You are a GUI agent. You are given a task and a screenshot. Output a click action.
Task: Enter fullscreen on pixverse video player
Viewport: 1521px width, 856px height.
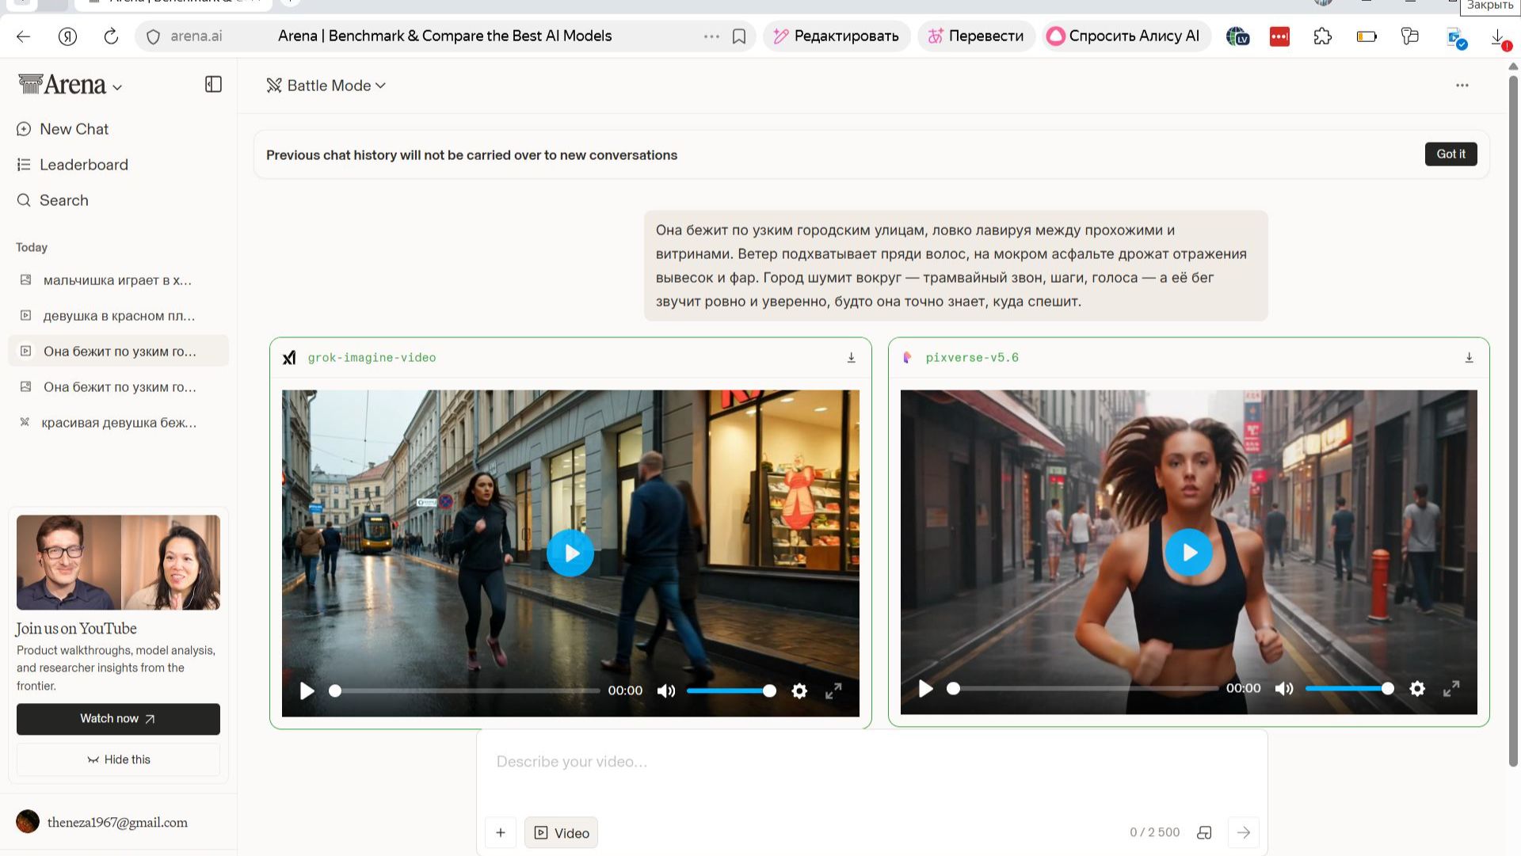[x=1450, y=689]
